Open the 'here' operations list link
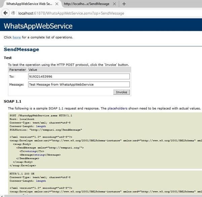 pos(16,37)
